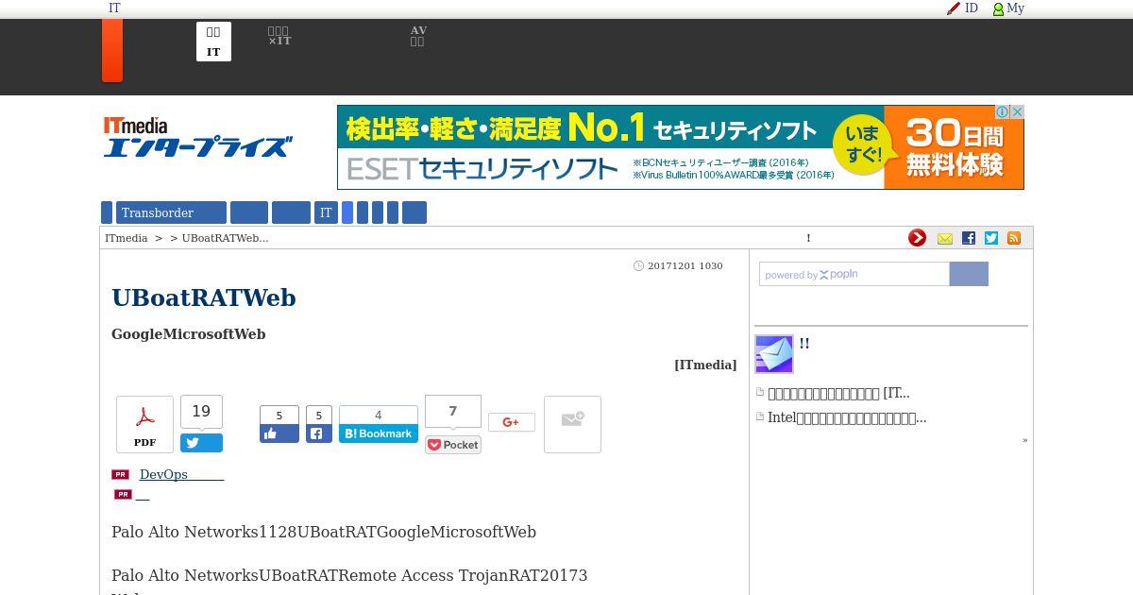Screen dimensions: 1133x595
Task: Click the light-blue selected navigation tab
Action: point(347,212)
